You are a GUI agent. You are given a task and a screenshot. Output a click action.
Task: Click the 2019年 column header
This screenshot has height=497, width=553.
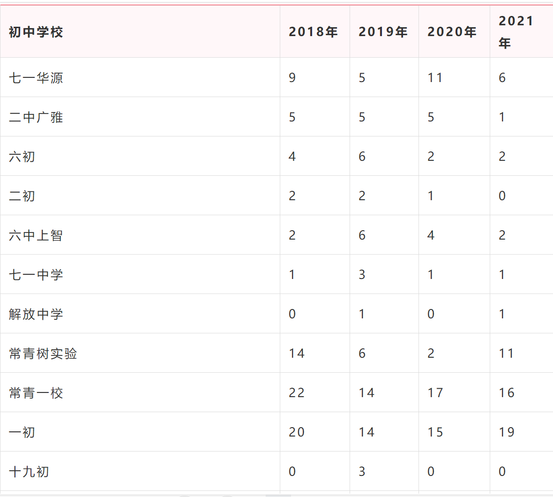[382, 31]
